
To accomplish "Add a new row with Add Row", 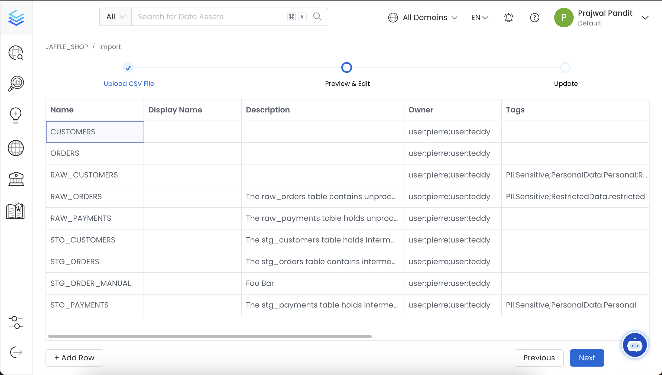I will [74, 358].
